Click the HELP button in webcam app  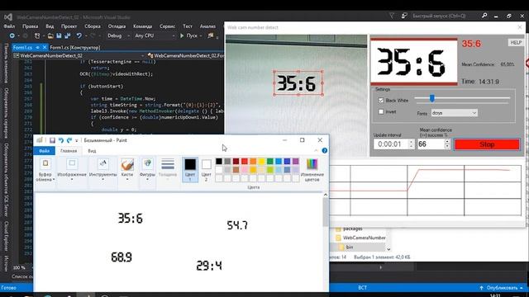tap(516, 42)
